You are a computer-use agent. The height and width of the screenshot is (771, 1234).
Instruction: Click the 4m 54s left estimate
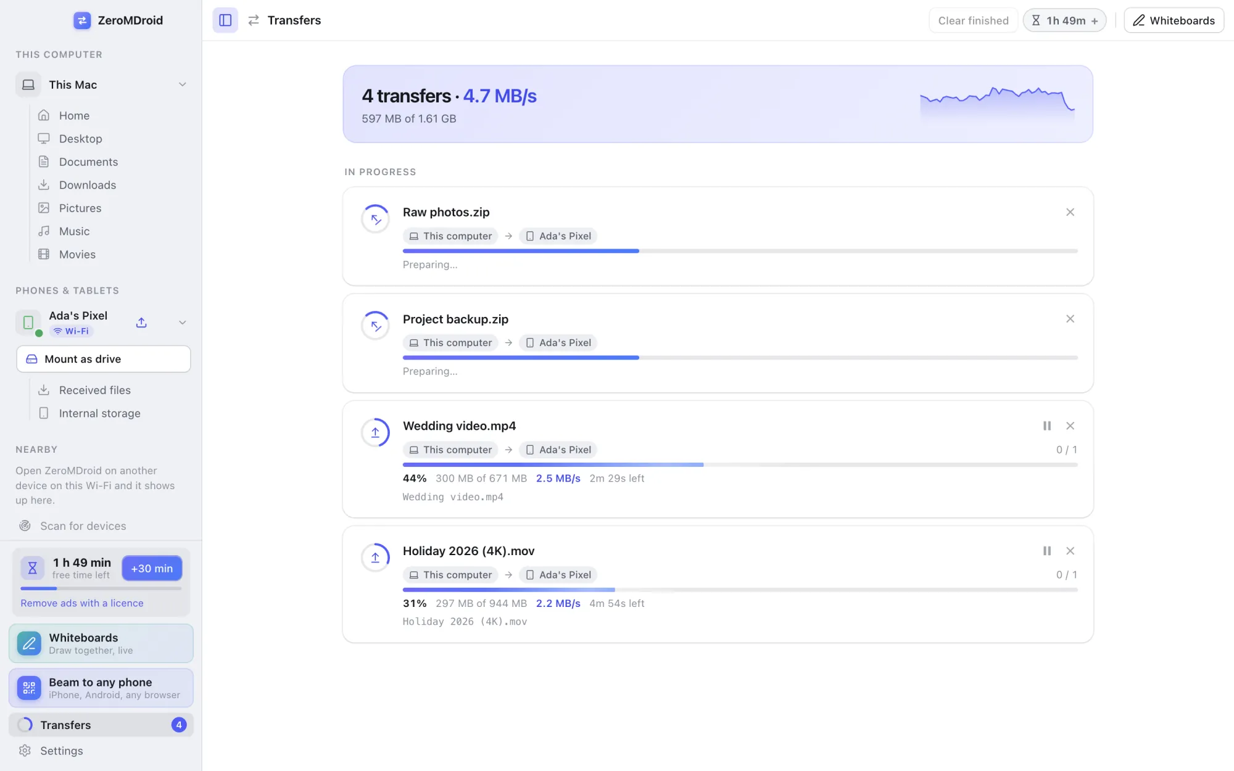tap(616, 604)
